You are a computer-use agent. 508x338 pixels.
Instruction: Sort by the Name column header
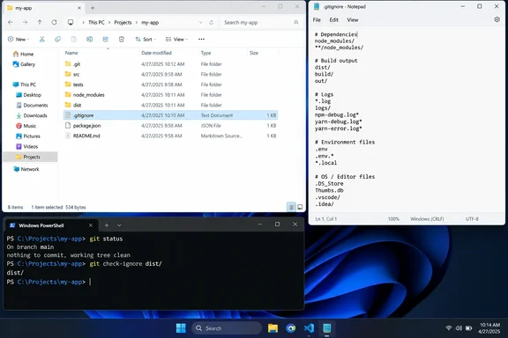[x=71, y=53]
